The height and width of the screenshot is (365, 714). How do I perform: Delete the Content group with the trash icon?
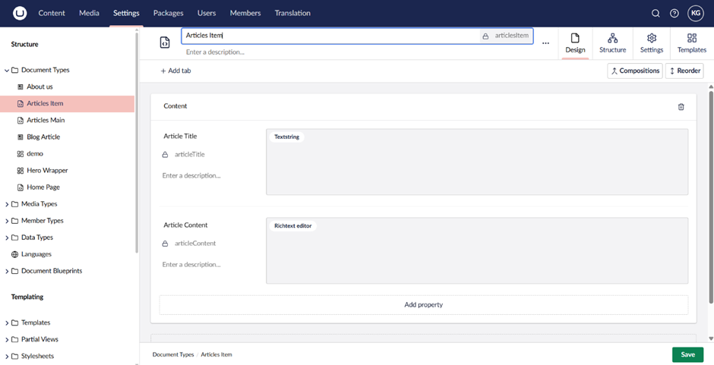pyautogui.click(x=681, y=107)
